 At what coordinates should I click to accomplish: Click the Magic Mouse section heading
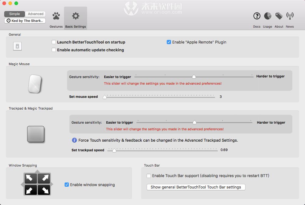[x=19, y=64]
